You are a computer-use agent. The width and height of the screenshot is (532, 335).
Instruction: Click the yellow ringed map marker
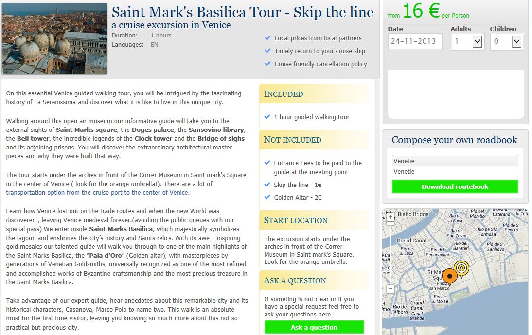(461, 268)
